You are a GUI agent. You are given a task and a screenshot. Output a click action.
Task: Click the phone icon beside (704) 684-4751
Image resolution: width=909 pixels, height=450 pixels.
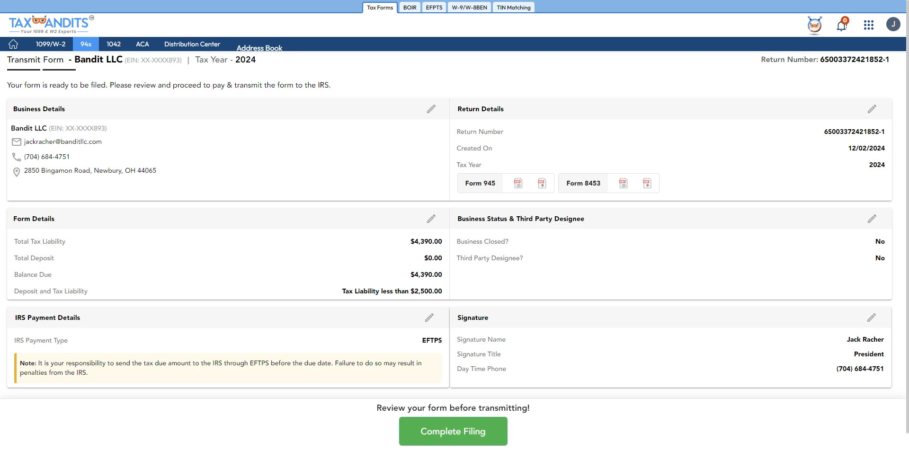tap(17, 157)
